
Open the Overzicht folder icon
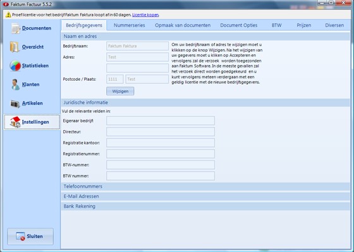click(x=15, y=47)
